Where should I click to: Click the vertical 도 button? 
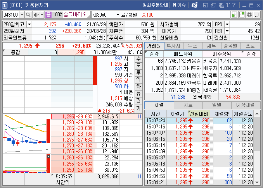click(x=138, y=66)
